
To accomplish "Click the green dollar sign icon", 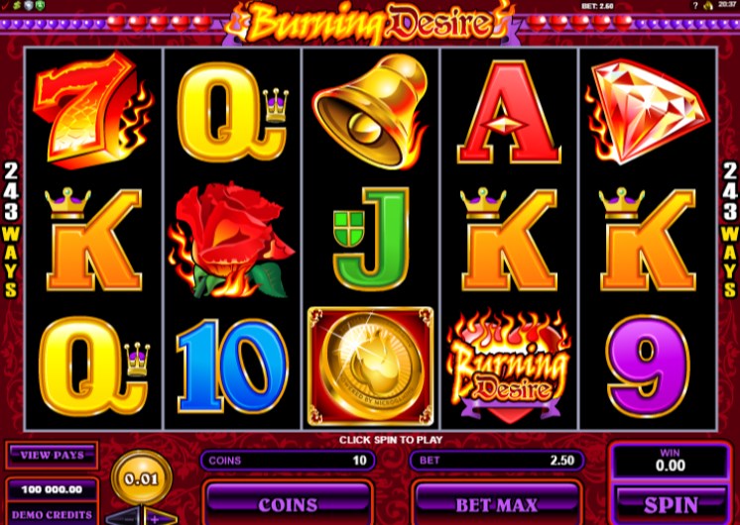I will 18,5.
